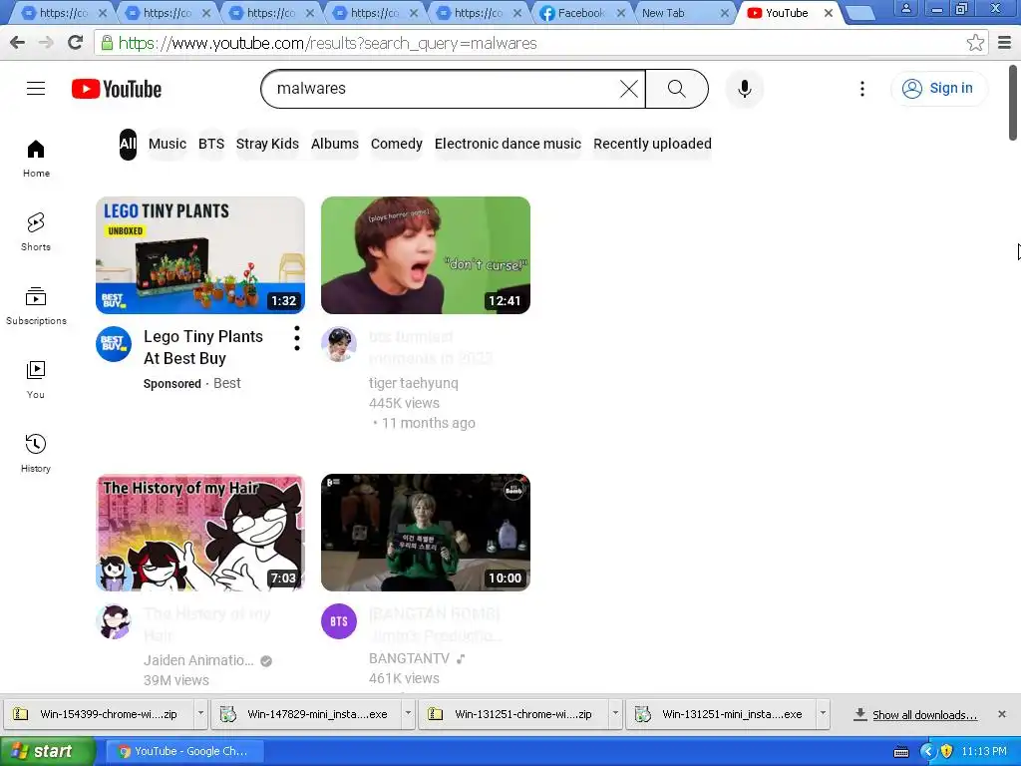1021x766 pixels.
Task: Click the padlock site security icon
Action: [x=107, y=43]
